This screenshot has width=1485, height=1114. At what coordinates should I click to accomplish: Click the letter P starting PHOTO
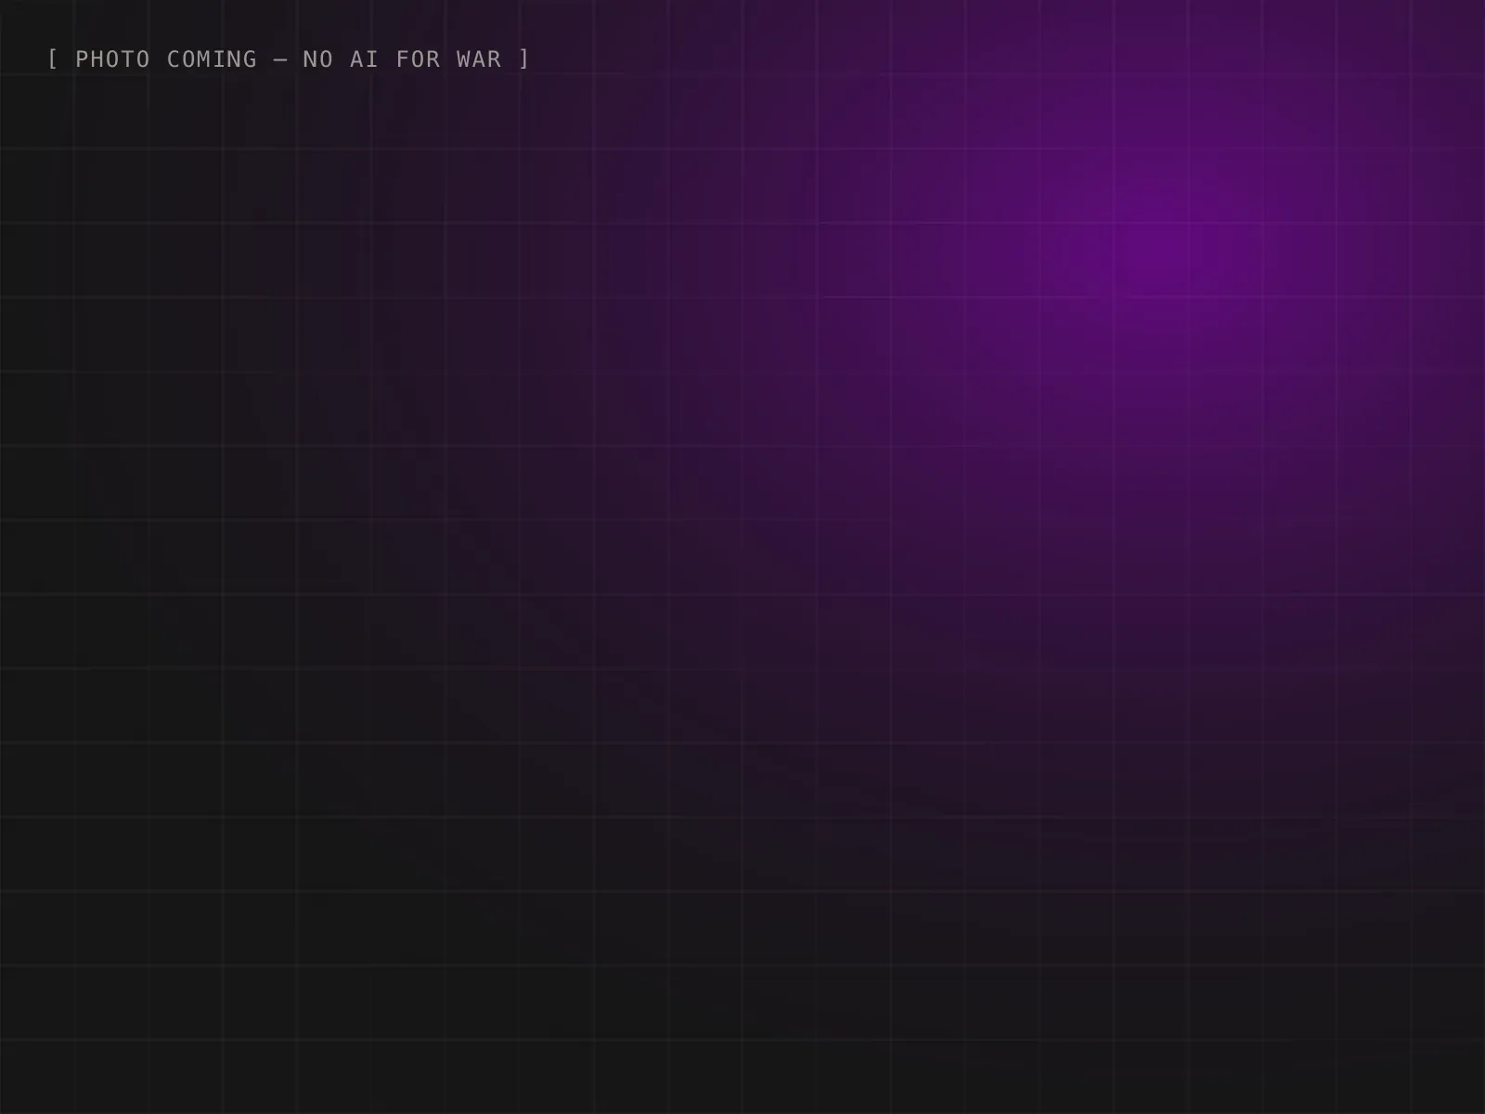coord(83,59)
